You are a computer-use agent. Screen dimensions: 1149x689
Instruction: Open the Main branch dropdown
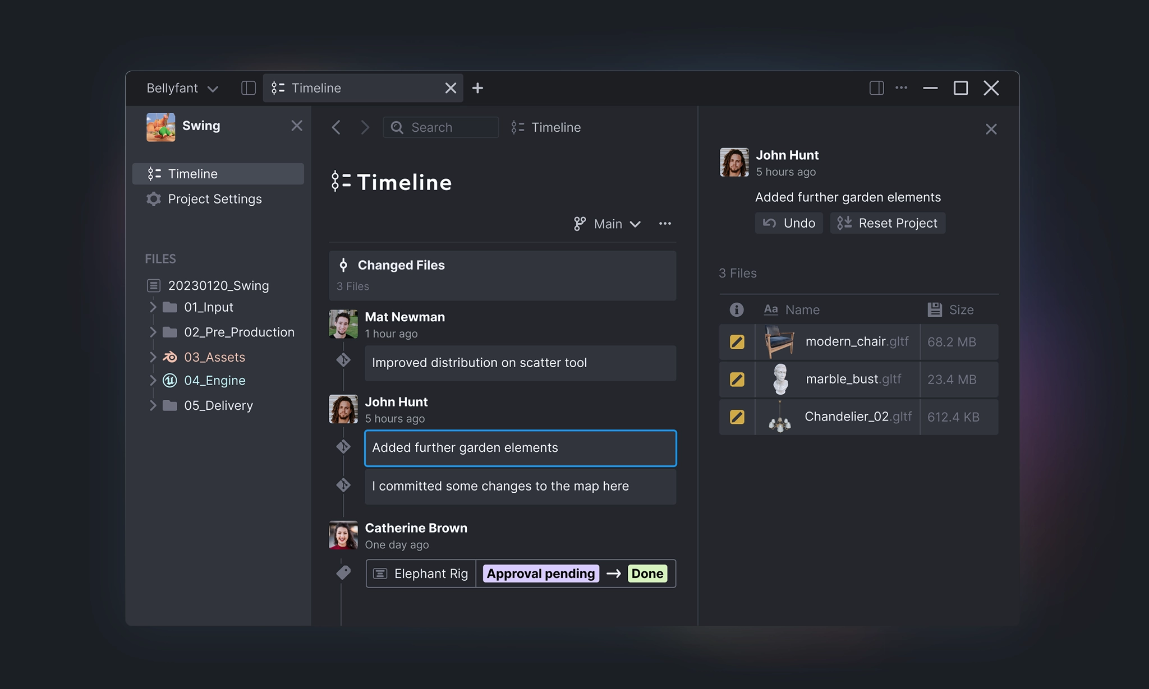[x=608, y=224]
